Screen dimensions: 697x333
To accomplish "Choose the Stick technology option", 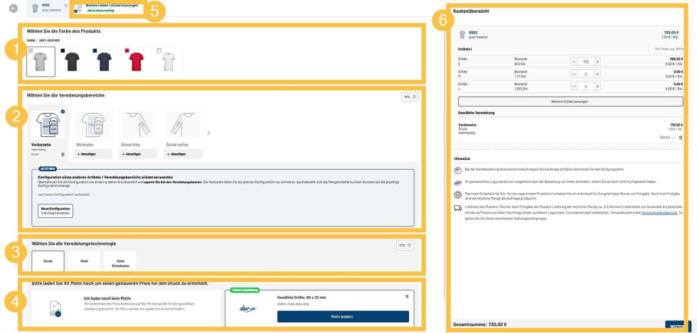I will (x=85, y=261).
